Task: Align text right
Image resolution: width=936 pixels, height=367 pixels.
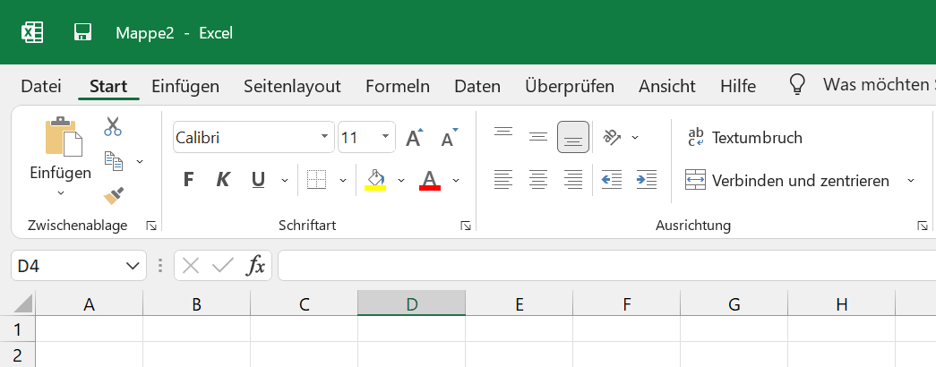Action: (573, 180)
